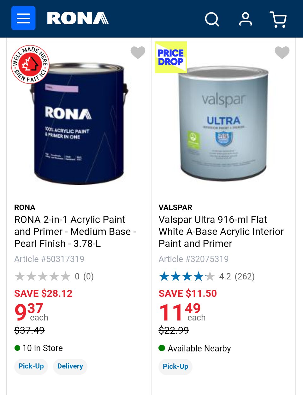Click the VALSPAR brand name label
The width and height of the screenshot is (303, 395).
pyautogui.click(x=175, y=207)
